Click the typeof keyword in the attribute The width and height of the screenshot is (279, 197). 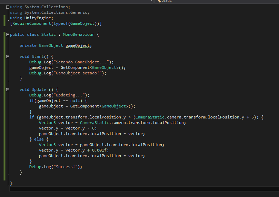pos(60,23)
